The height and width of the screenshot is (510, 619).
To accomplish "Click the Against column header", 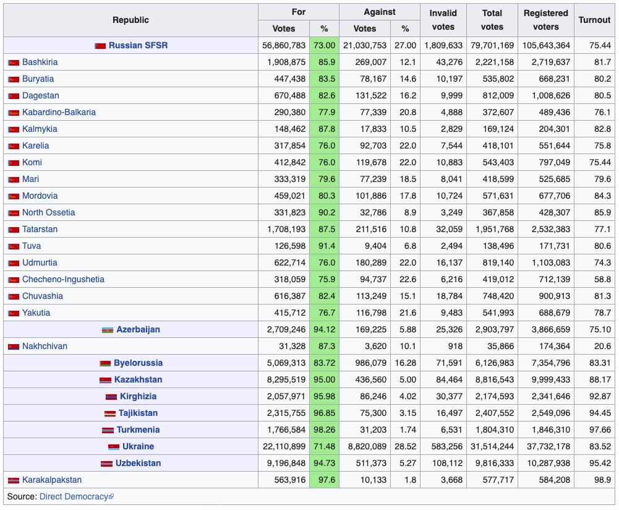I will [379, 12].
